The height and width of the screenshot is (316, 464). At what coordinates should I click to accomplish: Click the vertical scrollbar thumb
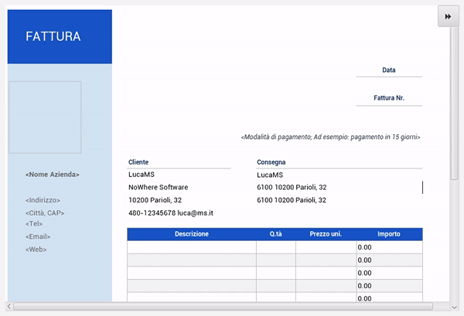click(454, 104)
